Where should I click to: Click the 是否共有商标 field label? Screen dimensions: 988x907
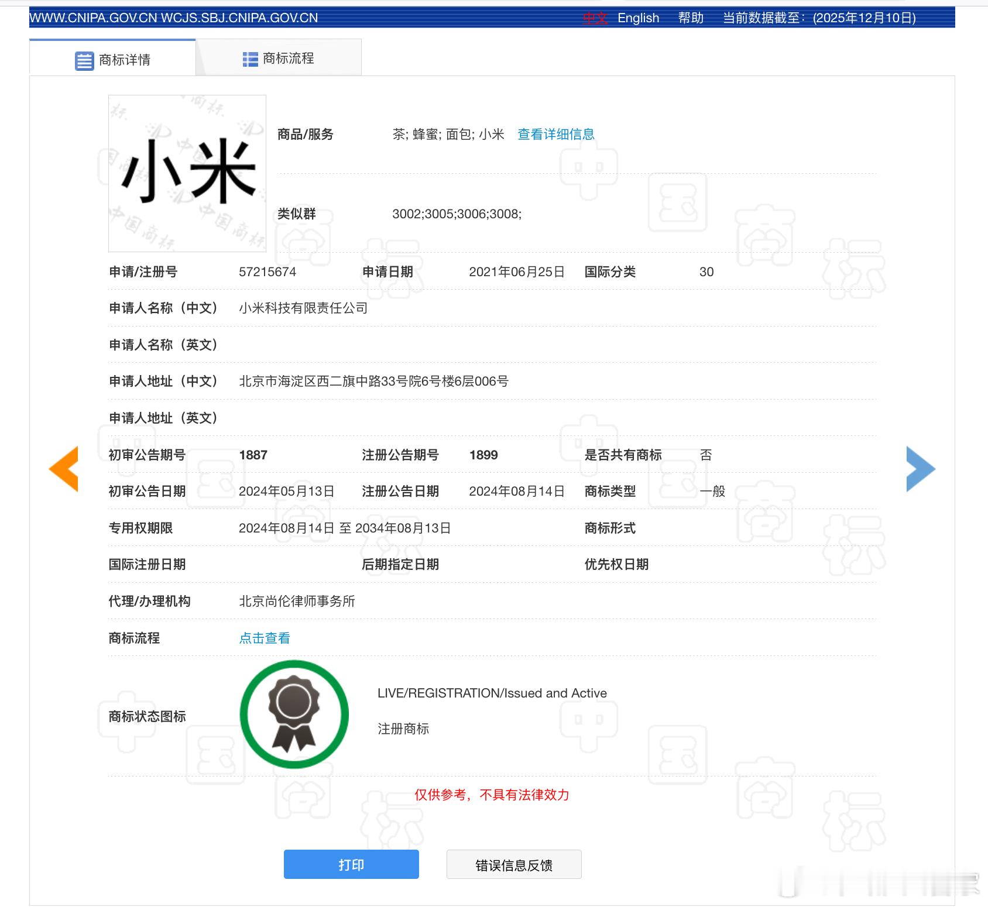pyautogui.click(x=623, y=455)
